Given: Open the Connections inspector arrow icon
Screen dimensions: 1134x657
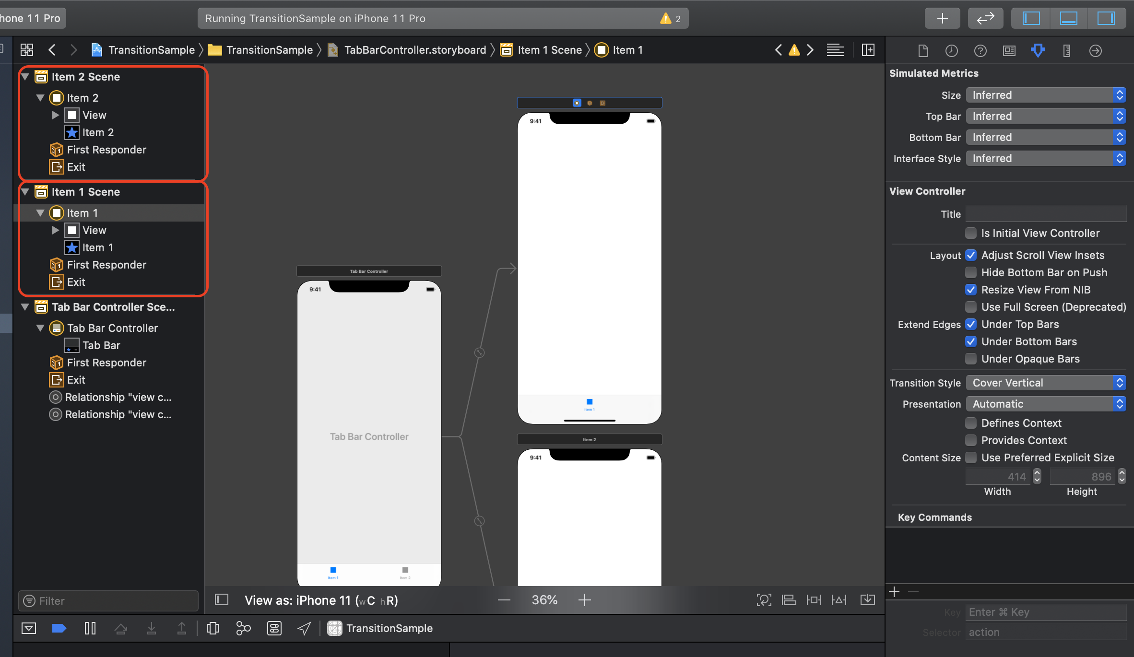Looking at the screenshot, I should 1095,50.
